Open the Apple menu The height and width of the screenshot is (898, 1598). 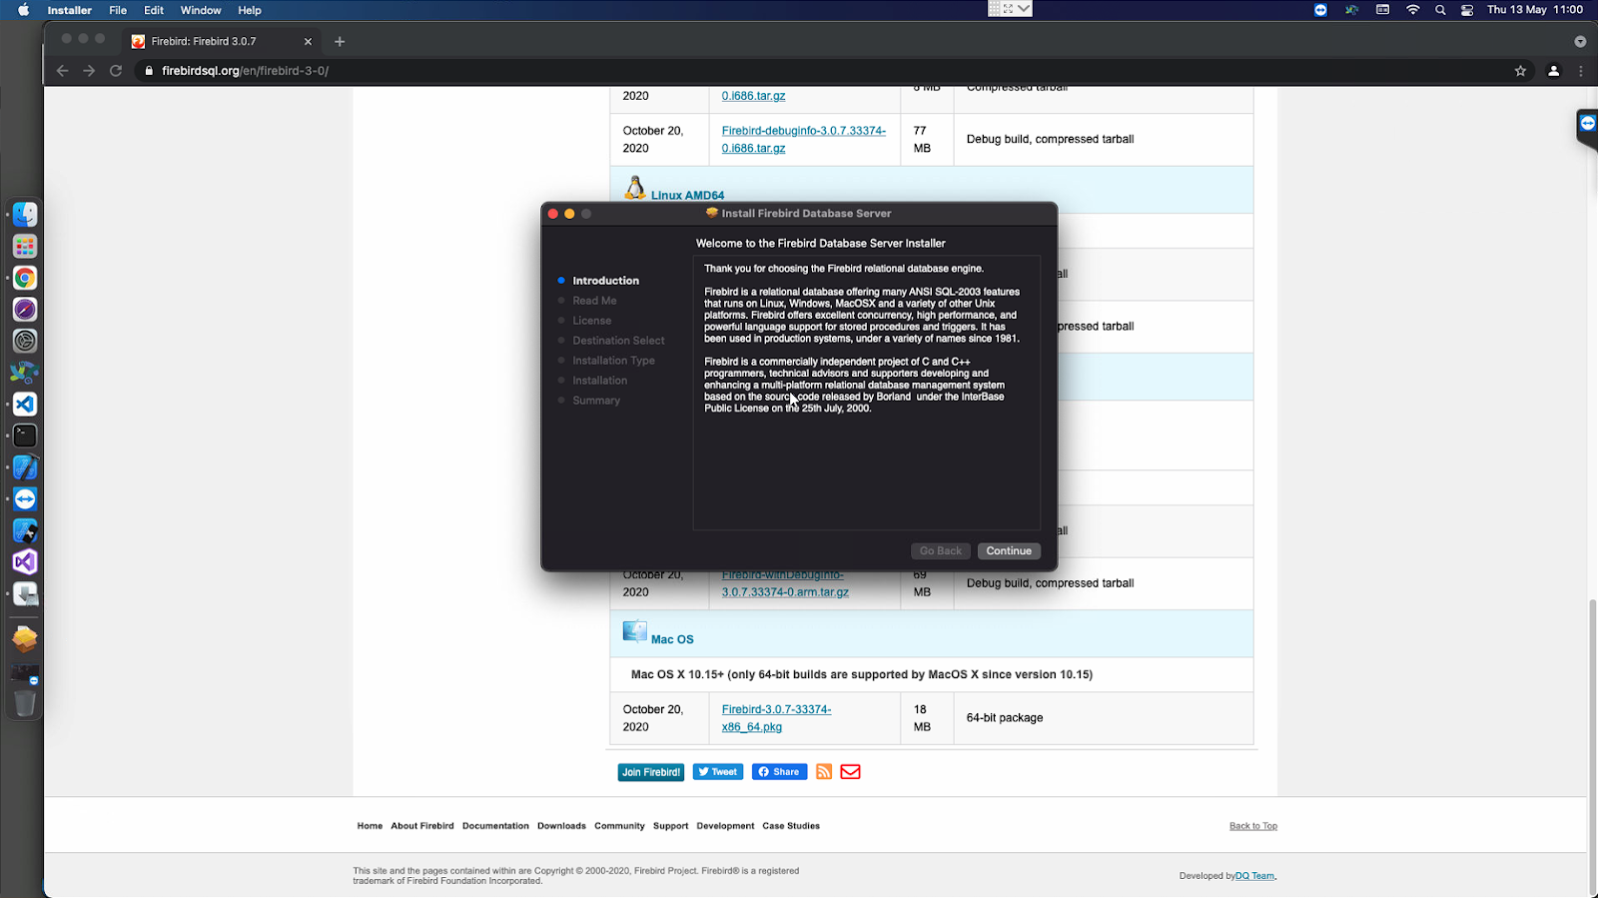pos(23,10)
